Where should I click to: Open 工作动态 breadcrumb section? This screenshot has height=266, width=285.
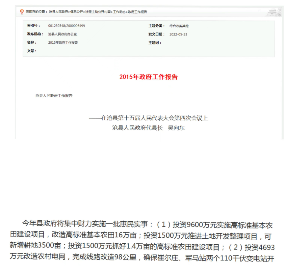coord(119,12)
